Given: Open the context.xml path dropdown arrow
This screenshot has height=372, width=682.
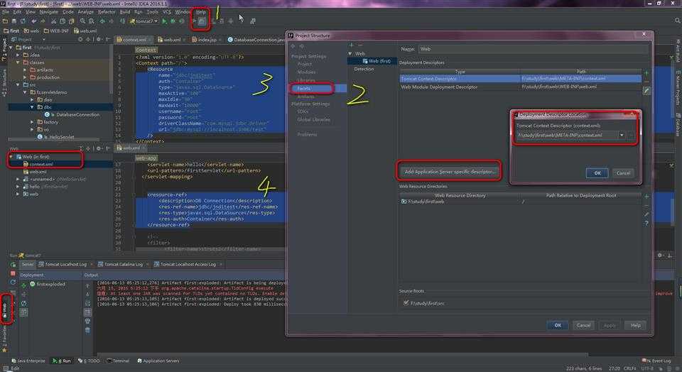Looking at the screenshot, I should 622,135.
